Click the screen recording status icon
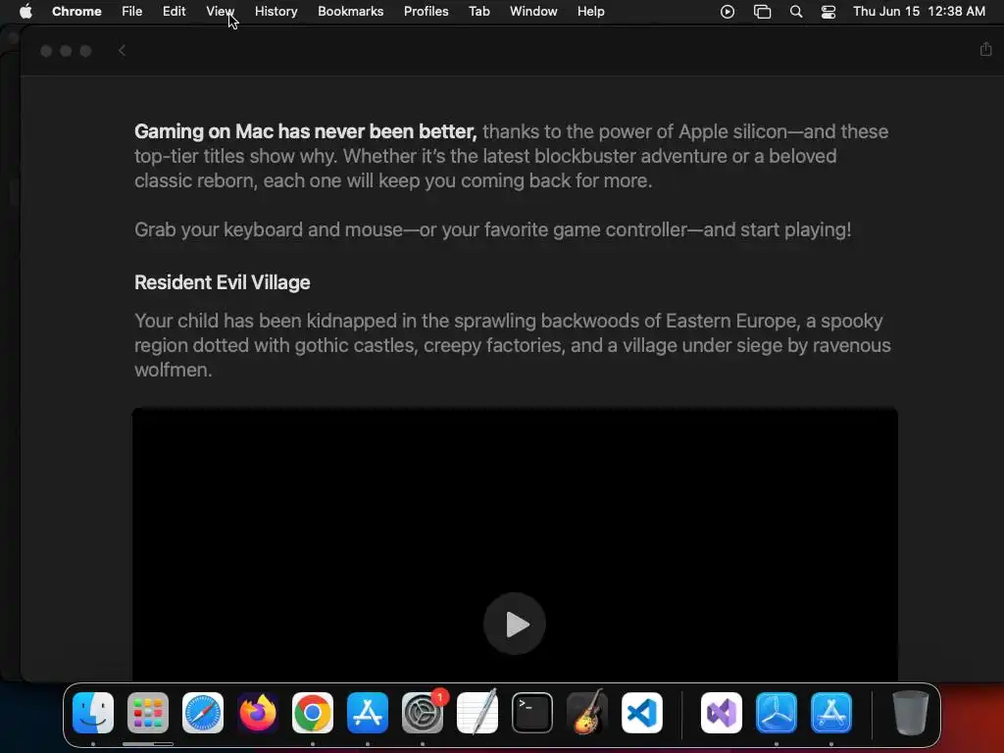The height and width of the screenshot is (753, 1004). tap(728, 12)
